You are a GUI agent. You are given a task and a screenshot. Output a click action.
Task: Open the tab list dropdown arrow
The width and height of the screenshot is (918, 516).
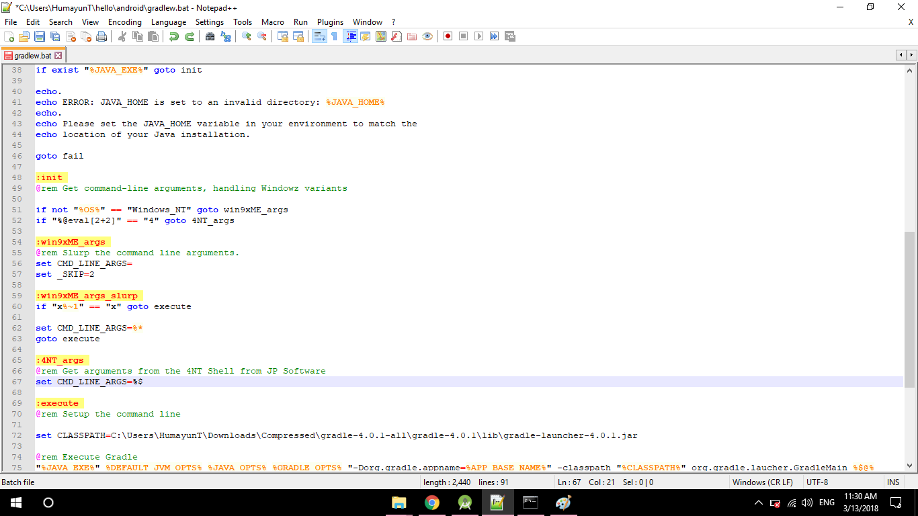point(912,55)
